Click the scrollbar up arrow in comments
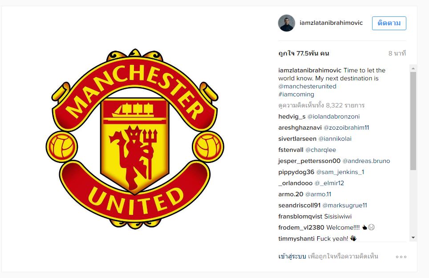 coord(413,68)
